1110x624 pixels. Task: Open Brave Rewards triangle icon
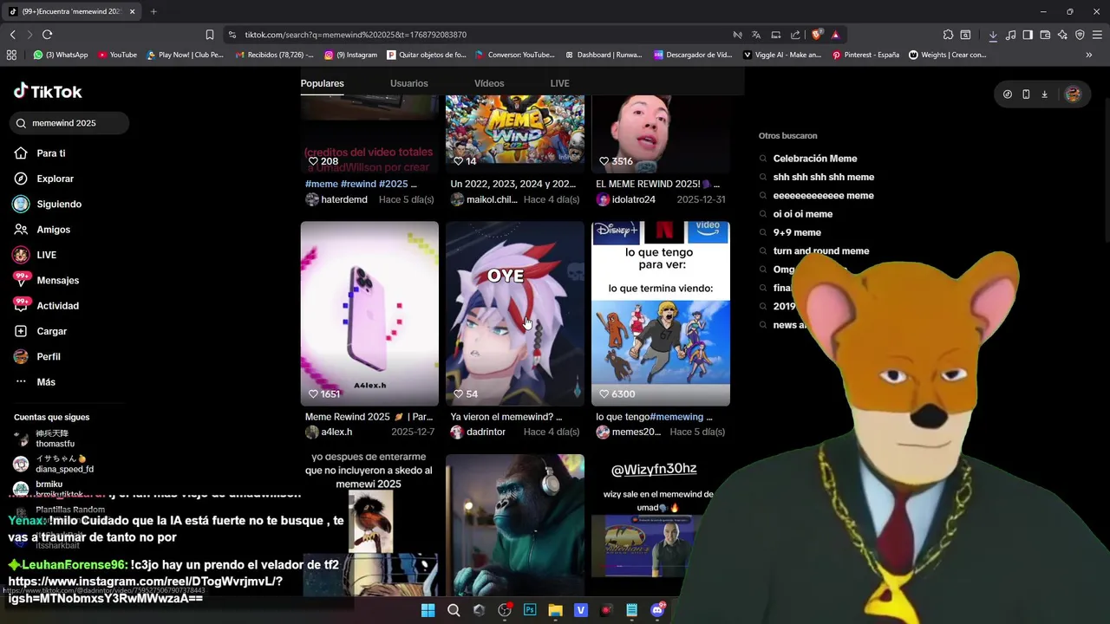point(835,35)
